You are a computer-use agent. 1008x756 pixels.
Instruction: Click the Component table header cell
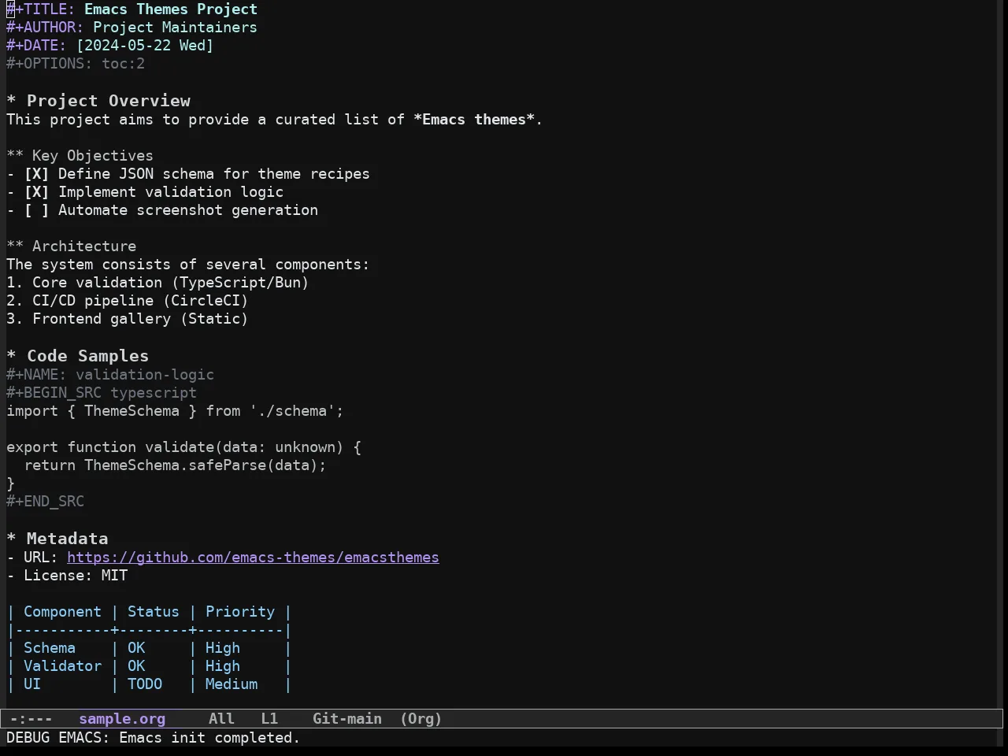click(62, 612)
